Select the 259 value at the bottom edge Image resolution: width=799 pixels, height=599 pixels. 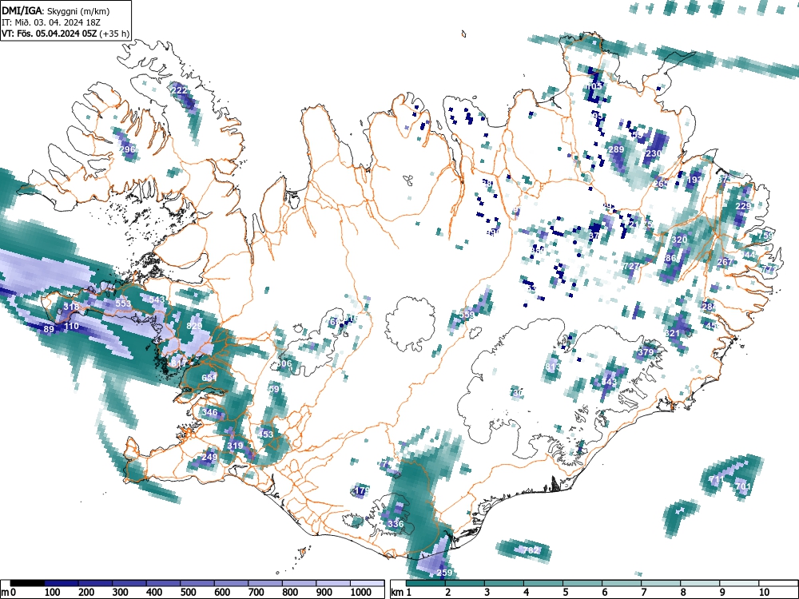tap(444, 573)
